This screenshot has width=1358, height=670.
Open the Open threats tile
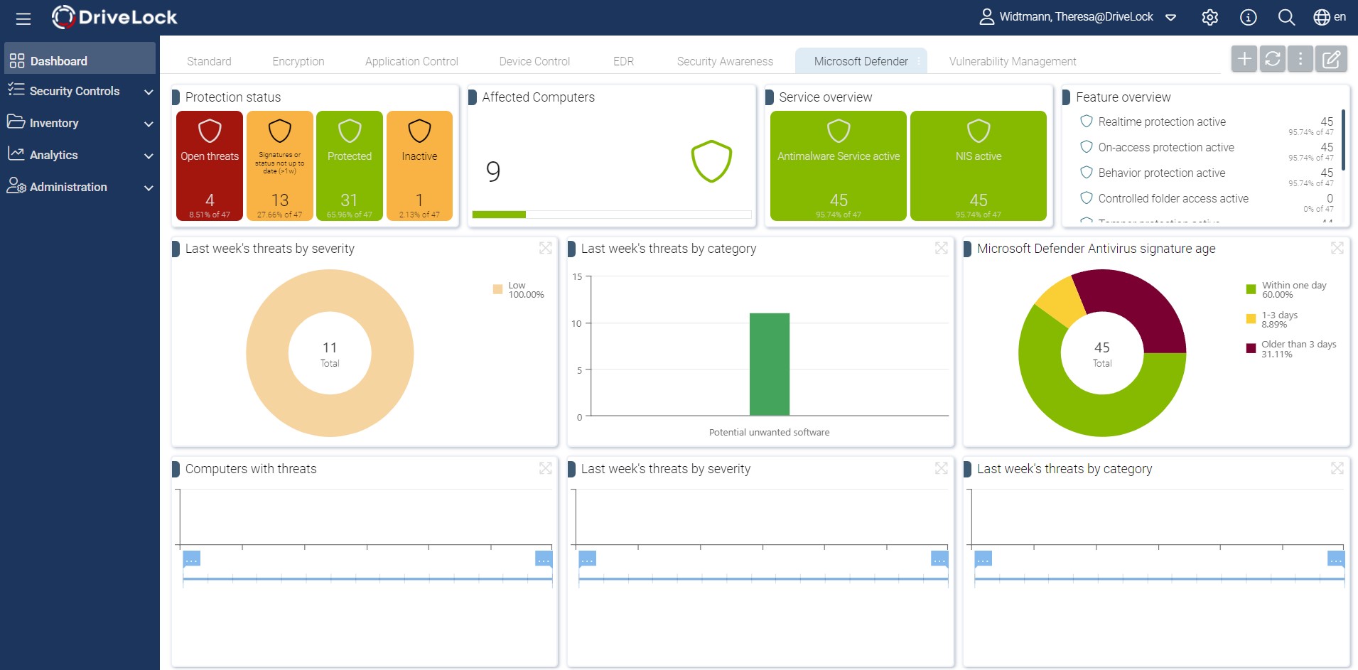point(210,166)
